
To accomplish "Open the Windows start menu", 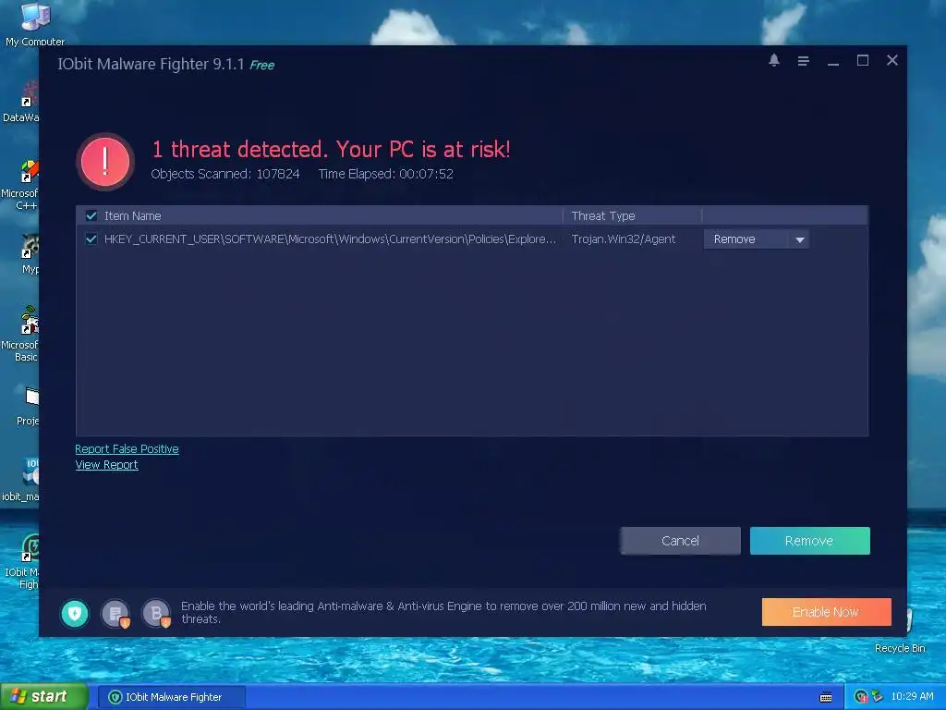I will click(x=42, y=697).
